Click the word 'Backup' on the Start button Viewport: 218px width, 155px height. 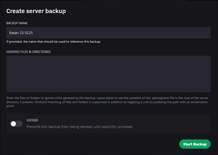pos(200,144)
